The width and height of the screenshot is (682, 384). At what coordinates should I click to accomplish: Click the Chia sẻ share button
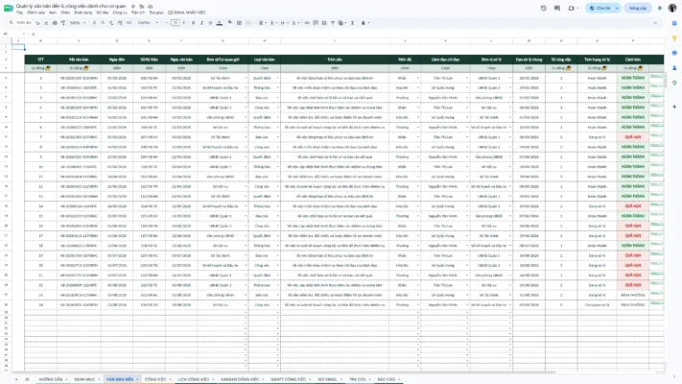(x=600, y=8)
